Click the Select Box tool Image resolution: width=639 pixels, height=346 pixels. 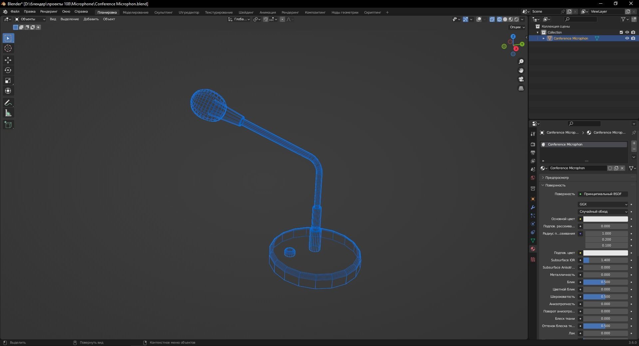[8, 38]
